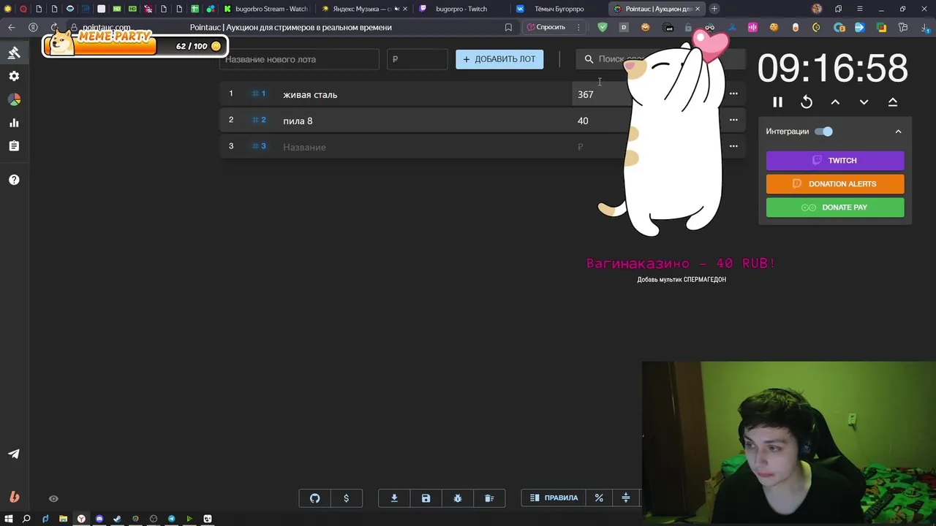Open the wheel pie chart icon
936x526 pixels.
click(14, 99)
